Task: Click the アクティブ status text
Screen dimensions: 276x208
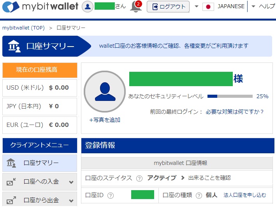Action: coord(162,178)
